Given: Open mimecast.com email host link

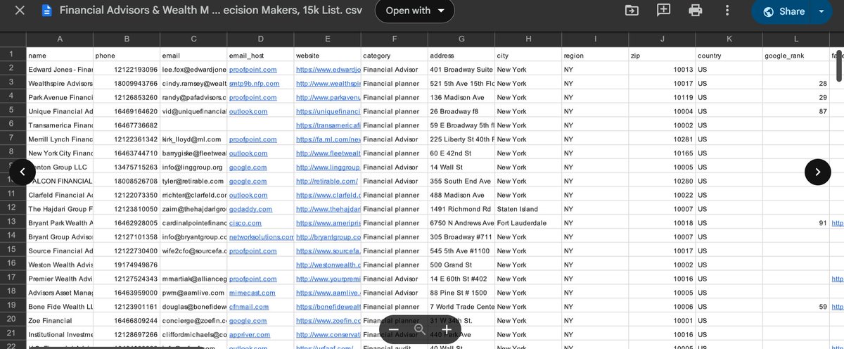Looking at the screenshot, I should point(251,293).
